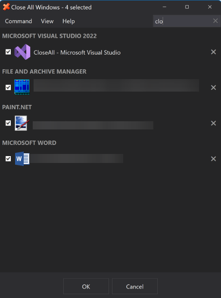Click the Visual Studio app icon
Image resolution: width=221 pixels, height=298 pixels.
tap(22, 52)
